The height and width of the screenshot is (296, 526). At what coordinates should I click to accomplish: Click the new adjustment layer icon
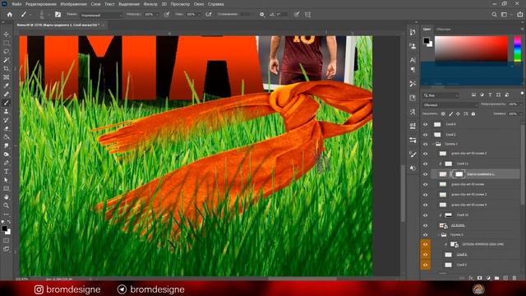point(488,278)
